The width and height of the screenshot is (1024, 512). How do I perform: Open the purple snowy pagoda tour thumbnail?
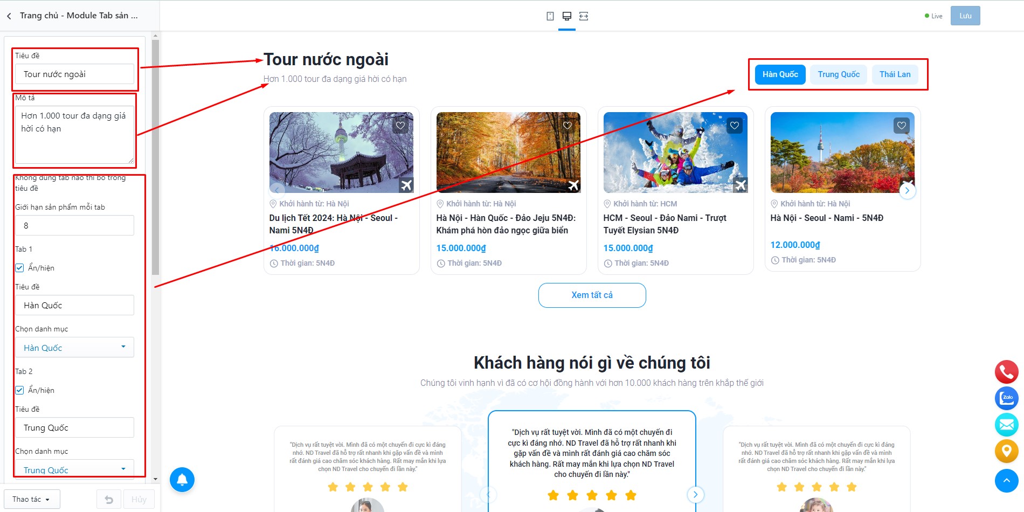click(x=341, y=153)
